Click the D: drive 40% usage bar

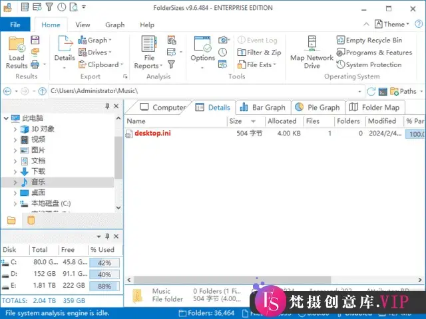pos(105,274)
